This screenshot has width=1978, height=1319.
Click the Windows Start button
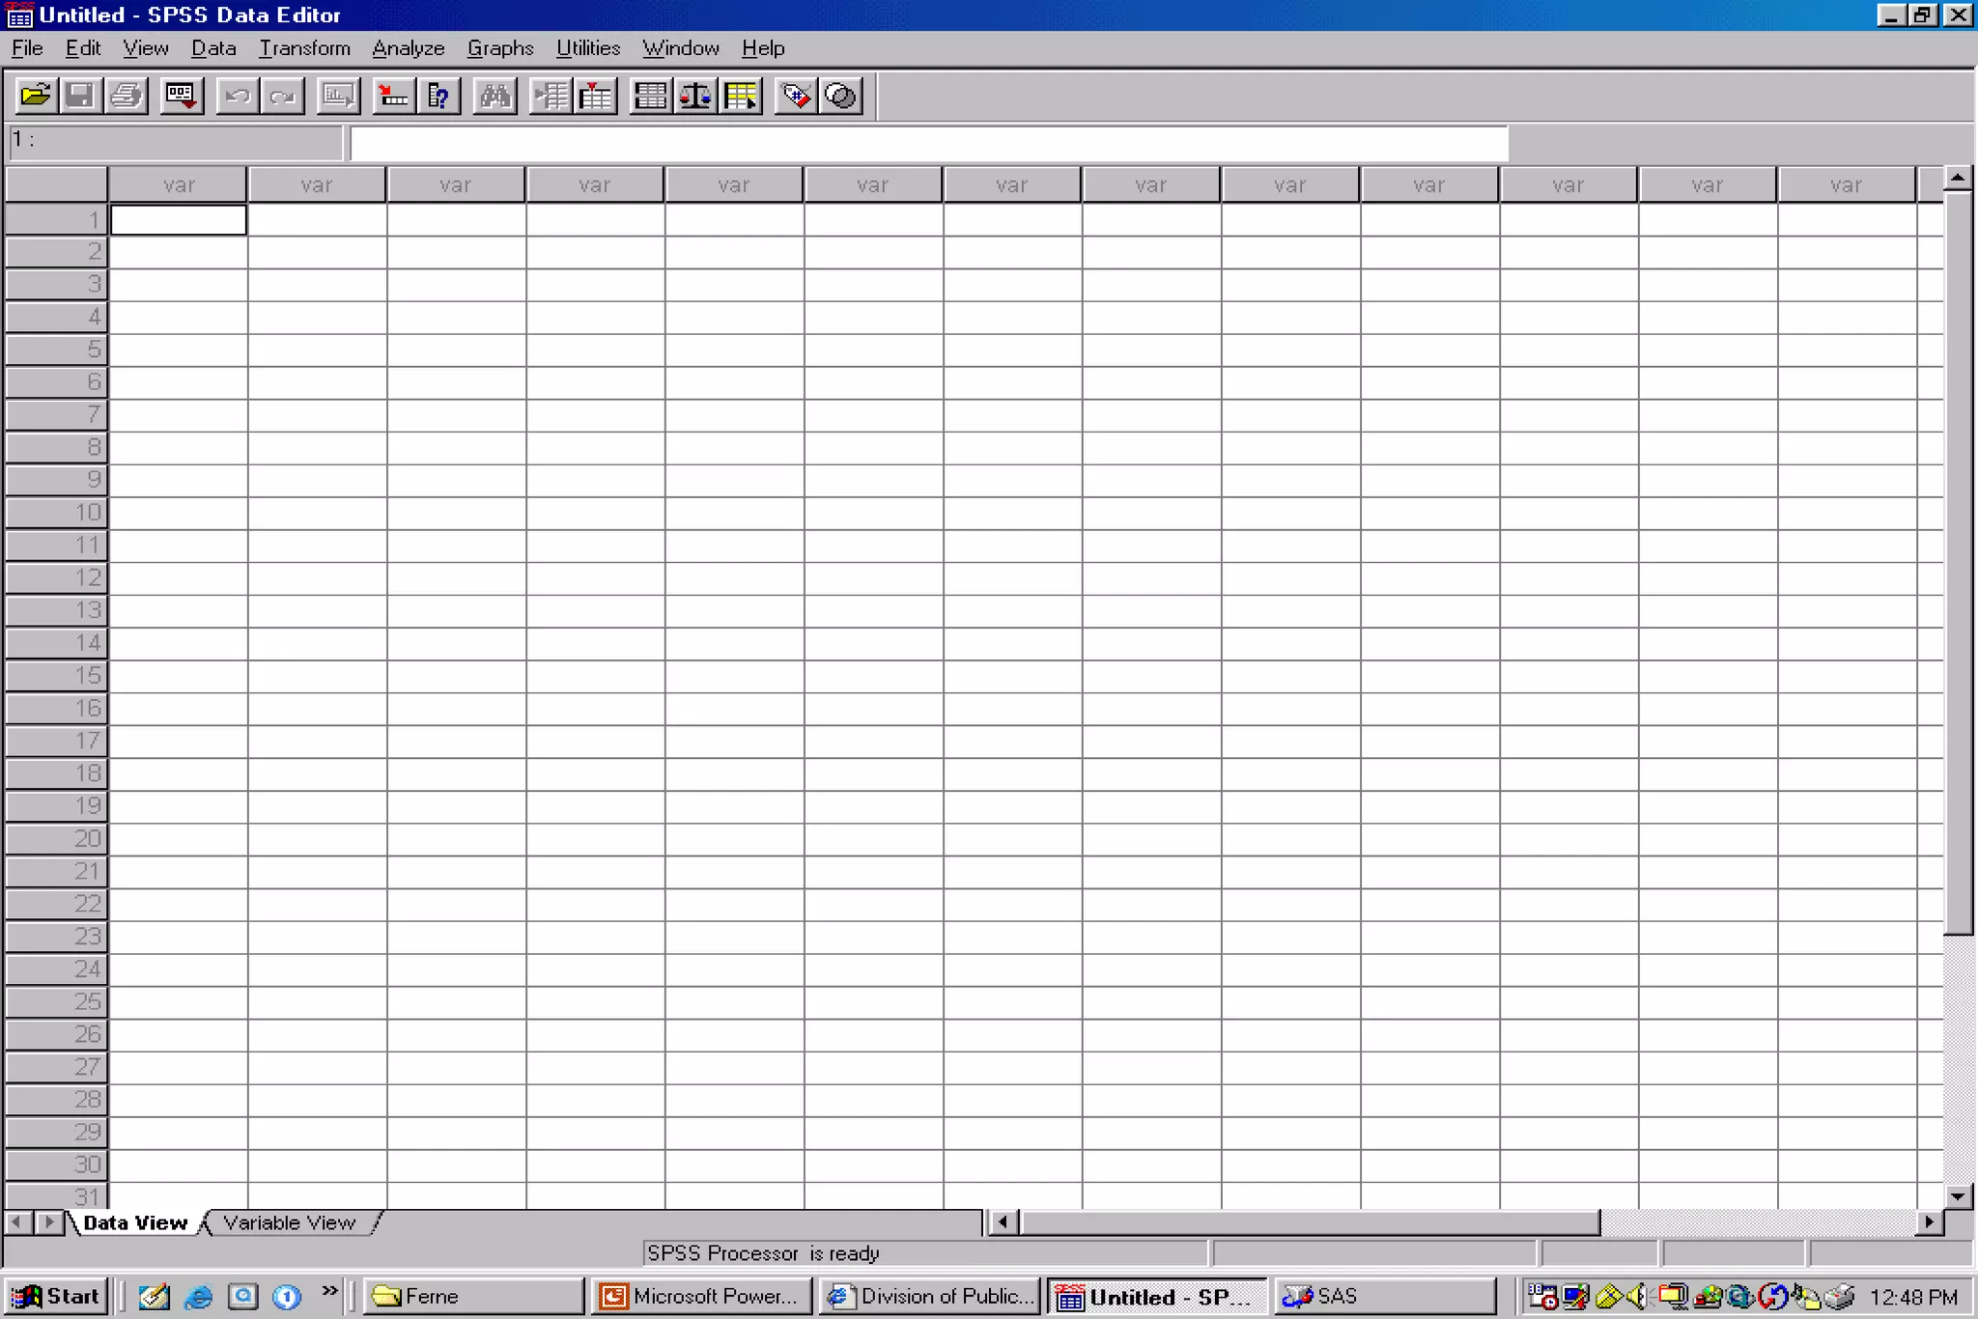(x=57, y=1296)
